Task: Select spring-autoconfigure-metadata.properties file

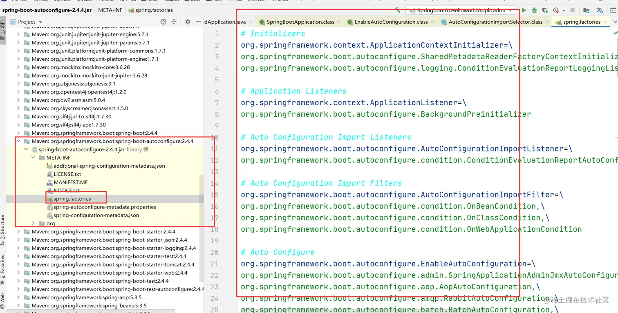Action: pyautogui.click(x=105, y=207)
